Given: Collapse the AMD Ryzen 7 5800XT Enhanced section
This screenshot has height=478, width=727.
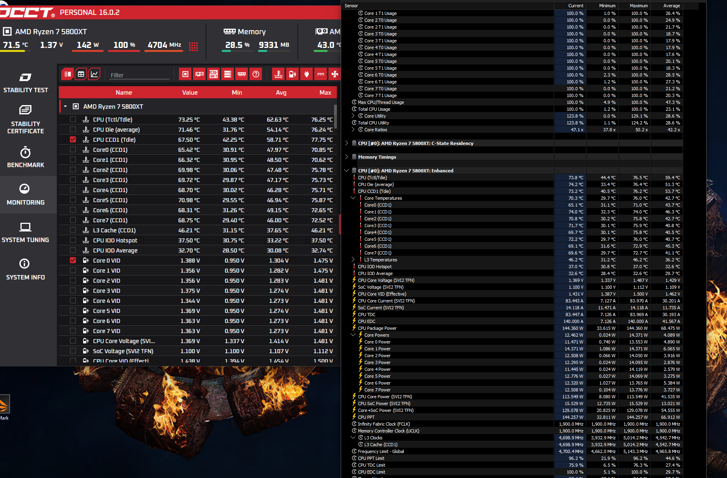Looking at the screenshot, I should (347, 171).
